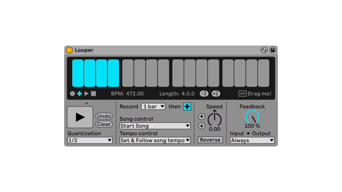Click the hot-swap presets icon
The image size is (342, 192).
264,50
